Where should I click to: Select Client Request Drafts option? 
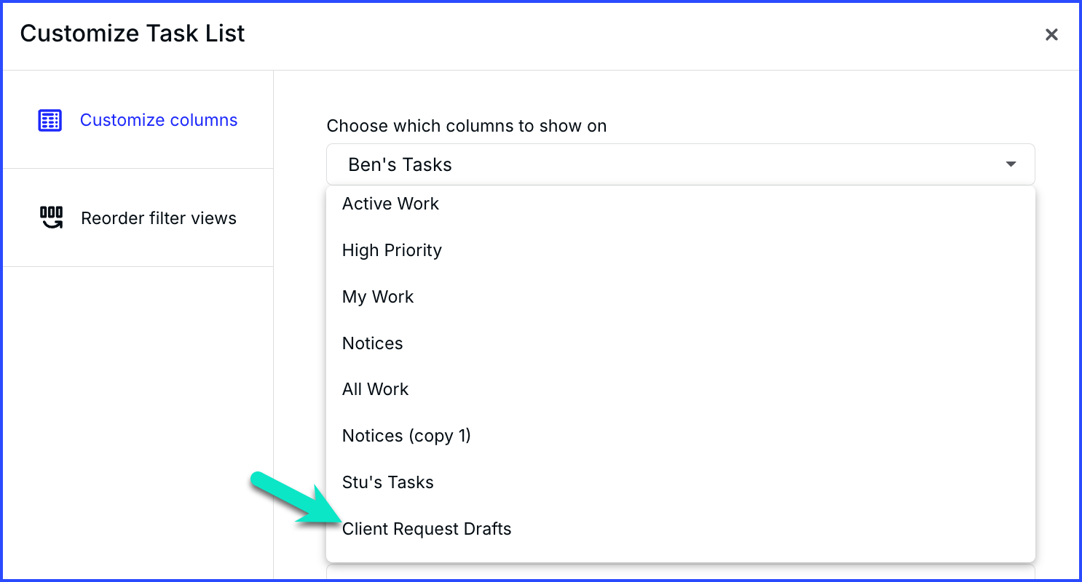[680, 529]
